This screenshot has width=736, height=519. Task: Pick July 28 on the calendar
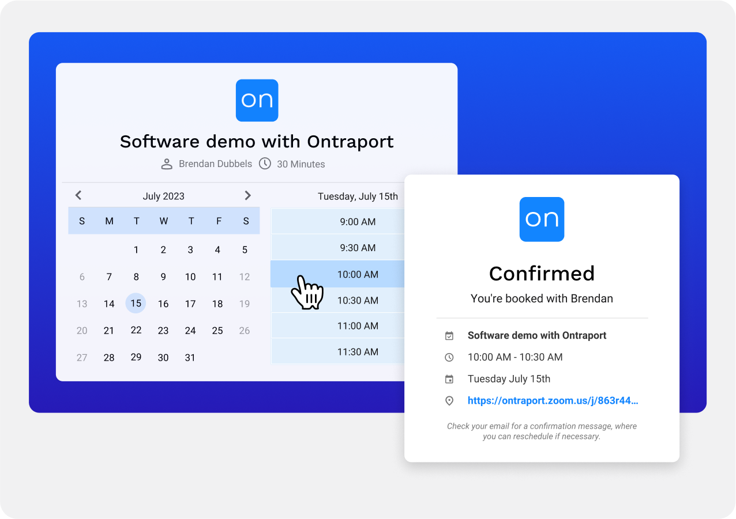109,358
